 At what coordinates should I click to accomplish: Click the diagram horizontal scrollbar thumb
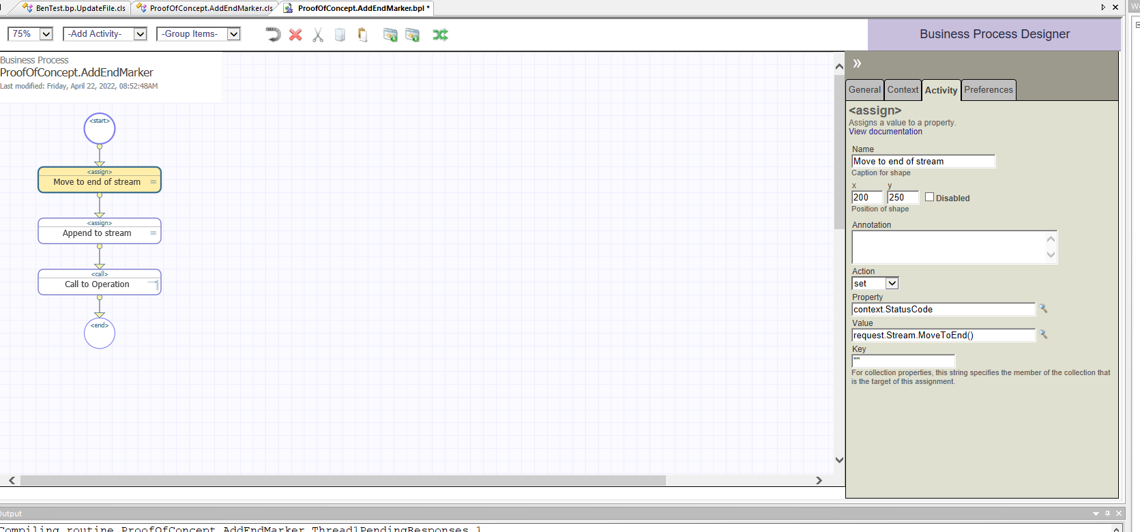(343, 480)
